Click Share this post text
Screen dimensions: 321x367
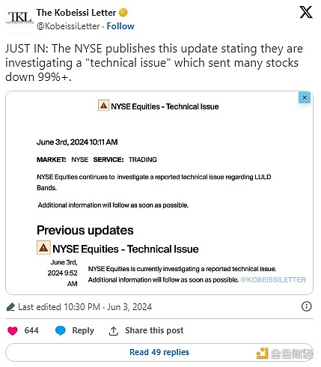coord(154,330)
